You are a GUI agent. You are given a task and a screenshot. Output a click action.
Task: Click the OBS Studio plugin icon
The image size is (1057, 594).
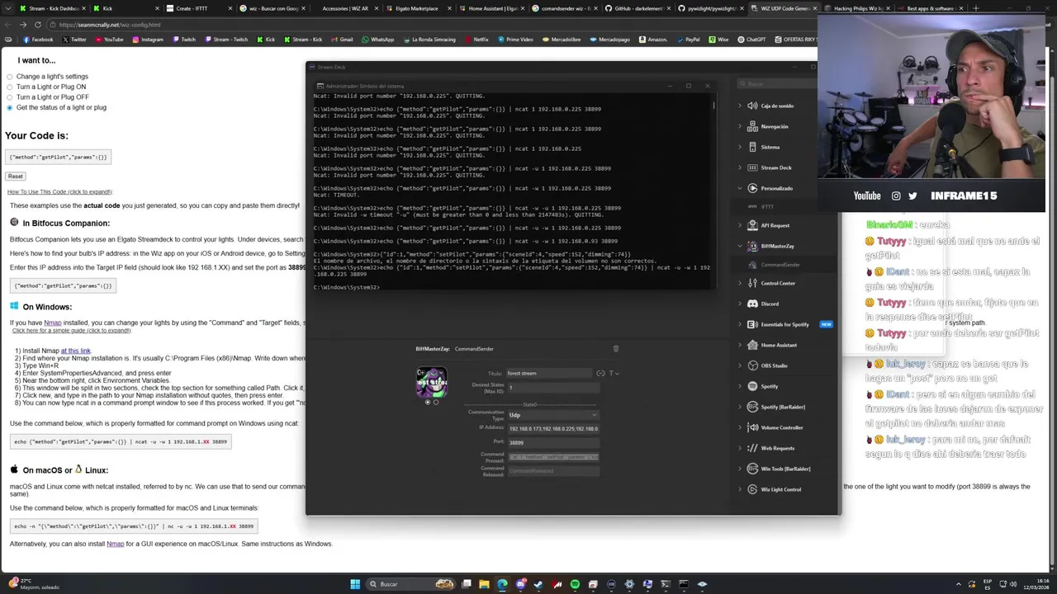coord(752,365)
